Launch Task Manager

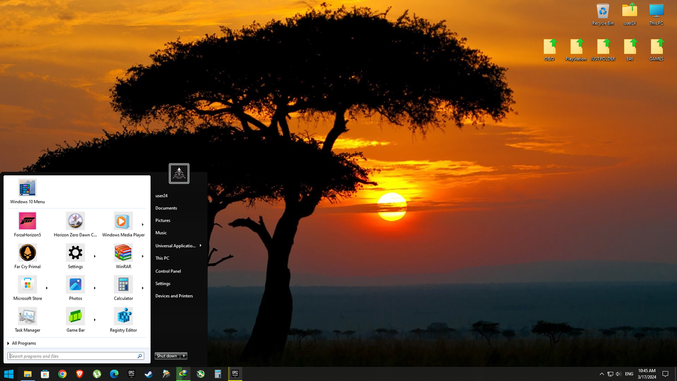(28, 320)
